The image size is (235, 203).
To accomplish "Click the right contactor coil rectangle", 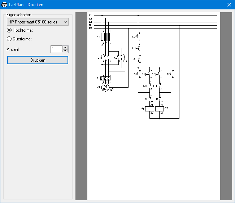I will tap(159, 109).
